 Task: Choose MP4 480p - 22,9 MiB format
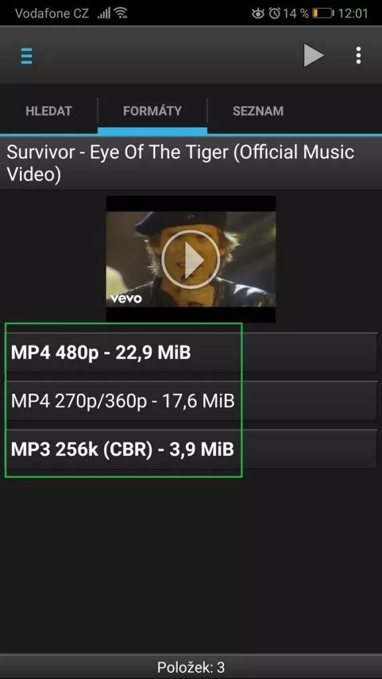coord(191,353)
